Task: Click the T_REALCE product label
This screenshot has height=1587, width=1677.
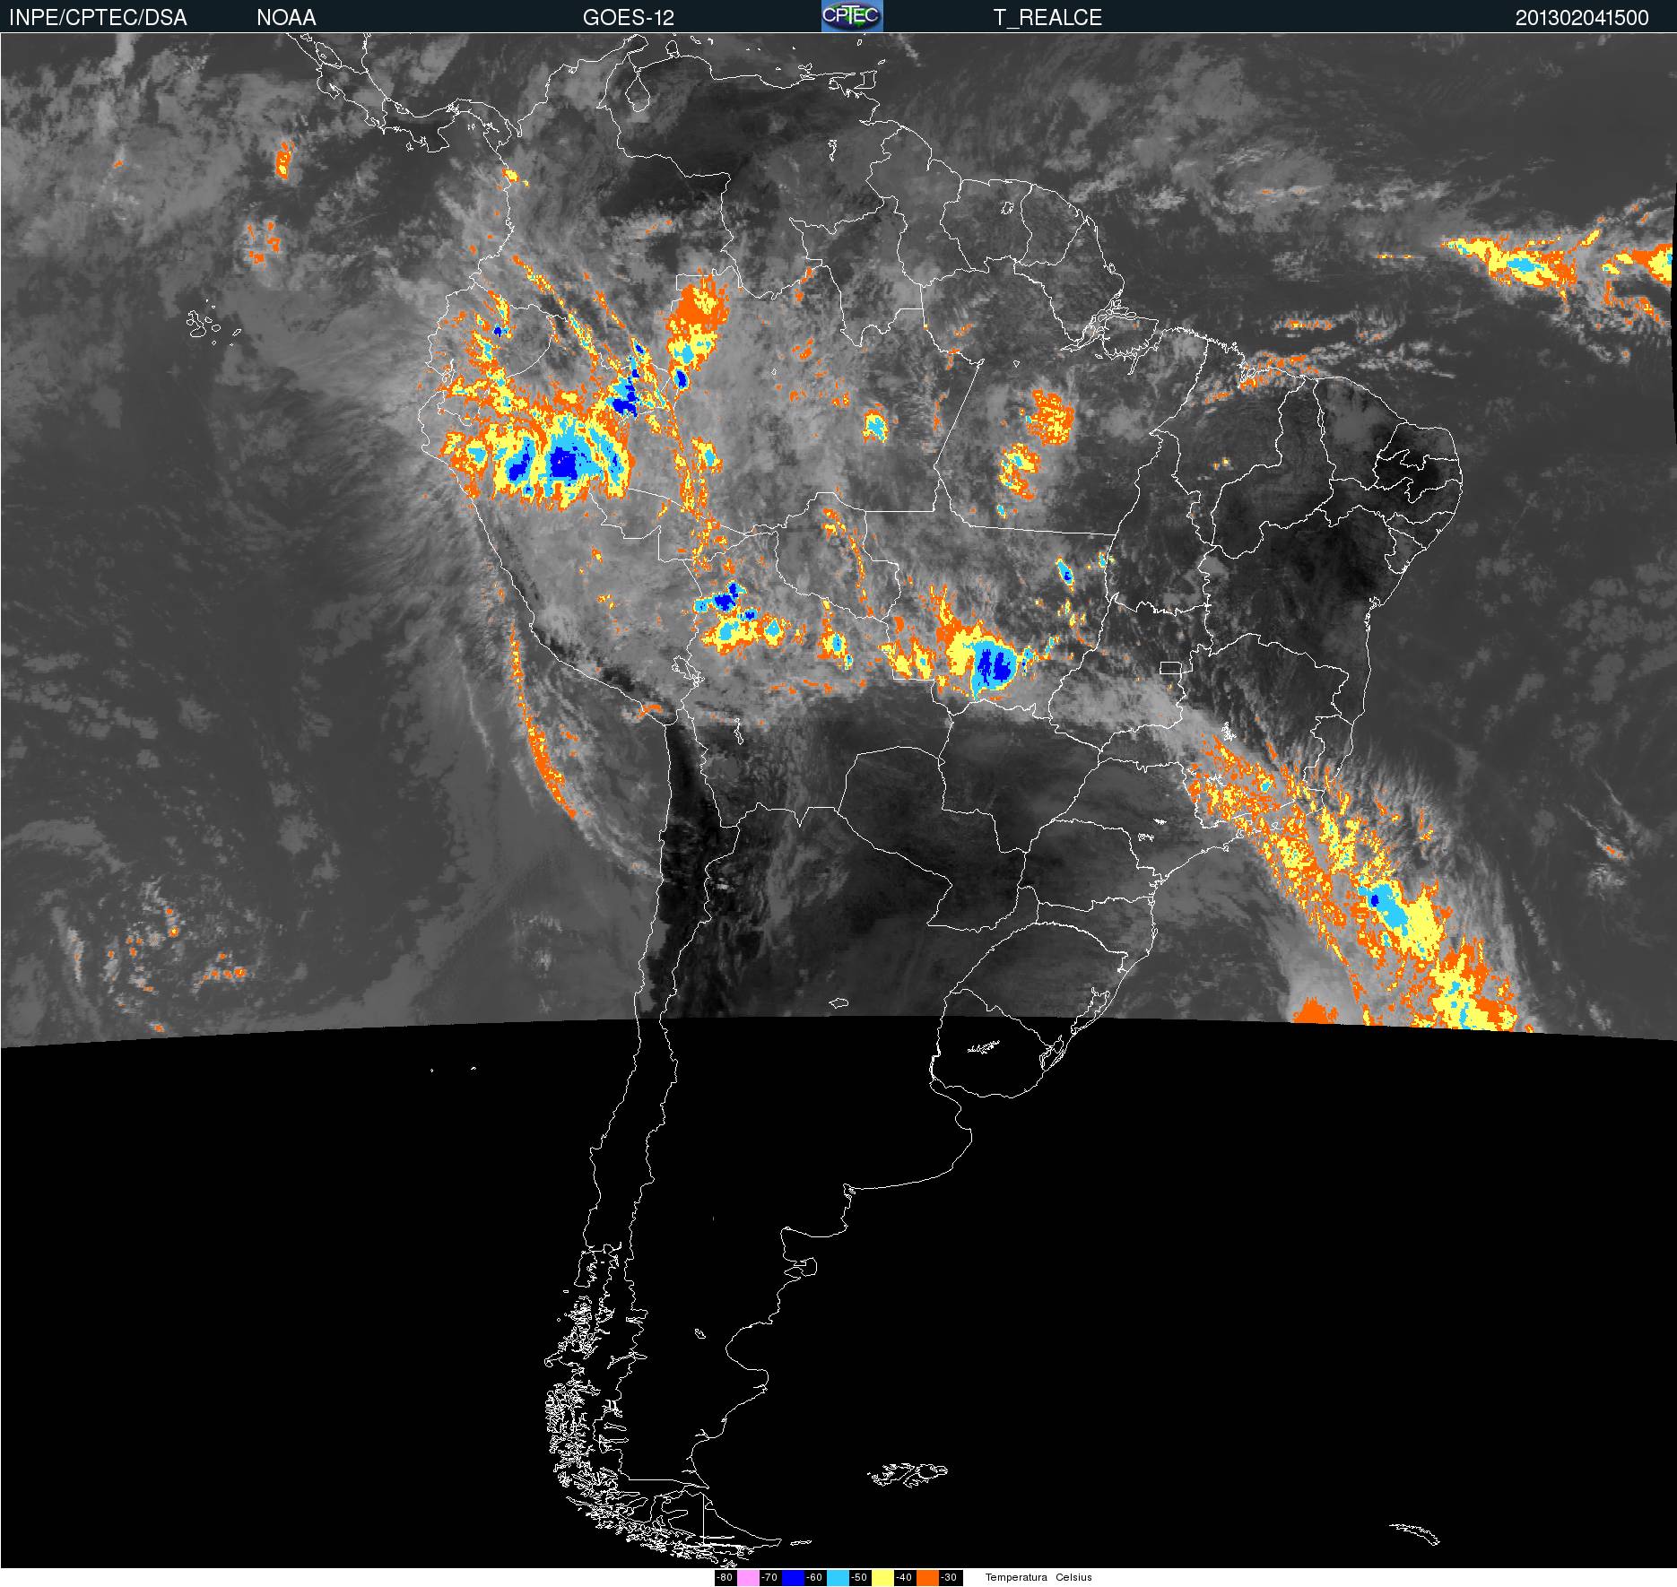Action: (x=1047, y=18)
